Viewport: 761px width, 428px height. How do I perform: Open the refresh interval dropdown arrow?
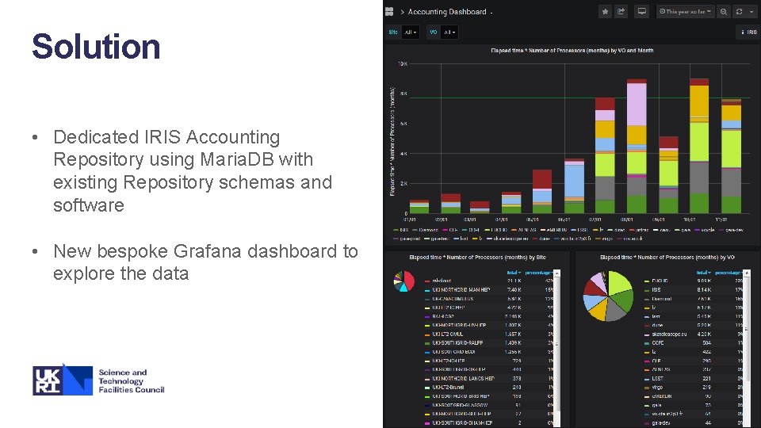click(751, 12)
